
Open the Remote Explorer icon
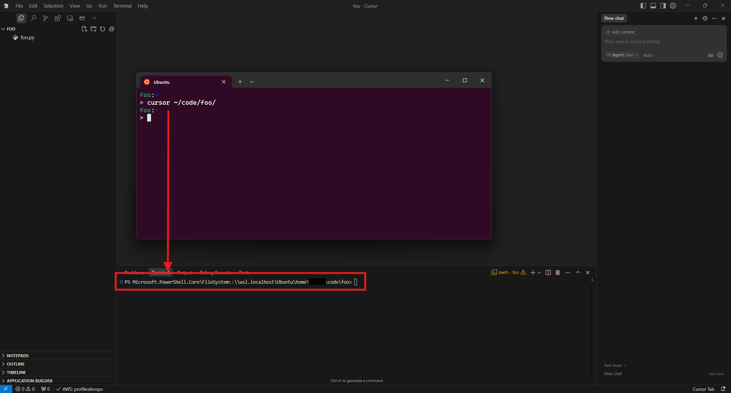point(70,18)
